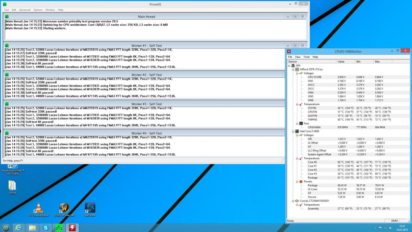Open Intel HD-Grafik desktop shortcut
The height and width of the screenshot is (232, 412).
tap(13, 169)
